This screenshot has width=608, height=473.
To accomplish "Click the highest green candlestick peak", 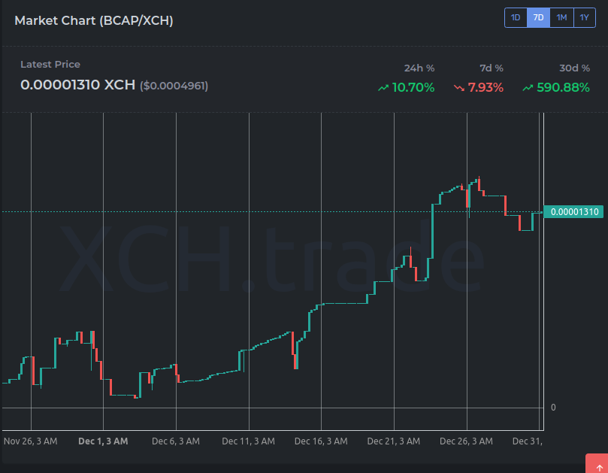I will pyautogui.click(x=476, y=180).
